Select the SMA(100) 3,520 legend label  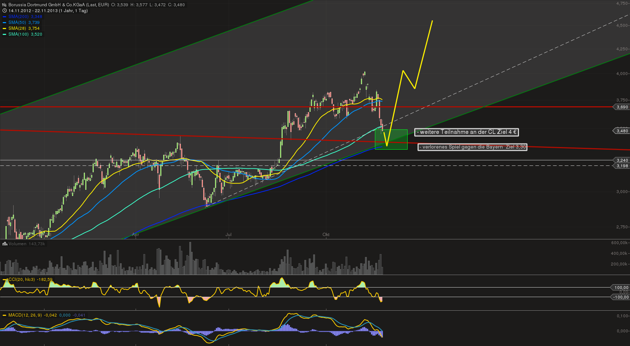pyautogui.click(x=25, y=34)
